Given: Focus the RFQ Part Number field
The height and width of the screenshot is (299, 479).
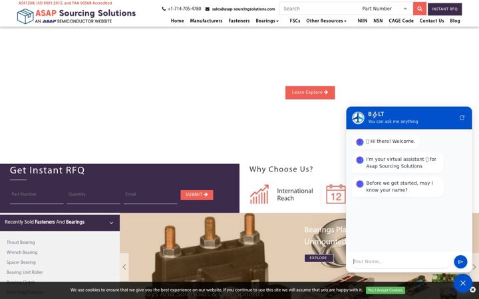Looking at the screenshot, I should 37,195.
